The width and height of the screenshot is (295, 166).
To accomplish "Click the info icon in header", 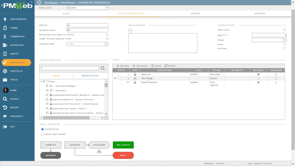I will pos(39,2).
